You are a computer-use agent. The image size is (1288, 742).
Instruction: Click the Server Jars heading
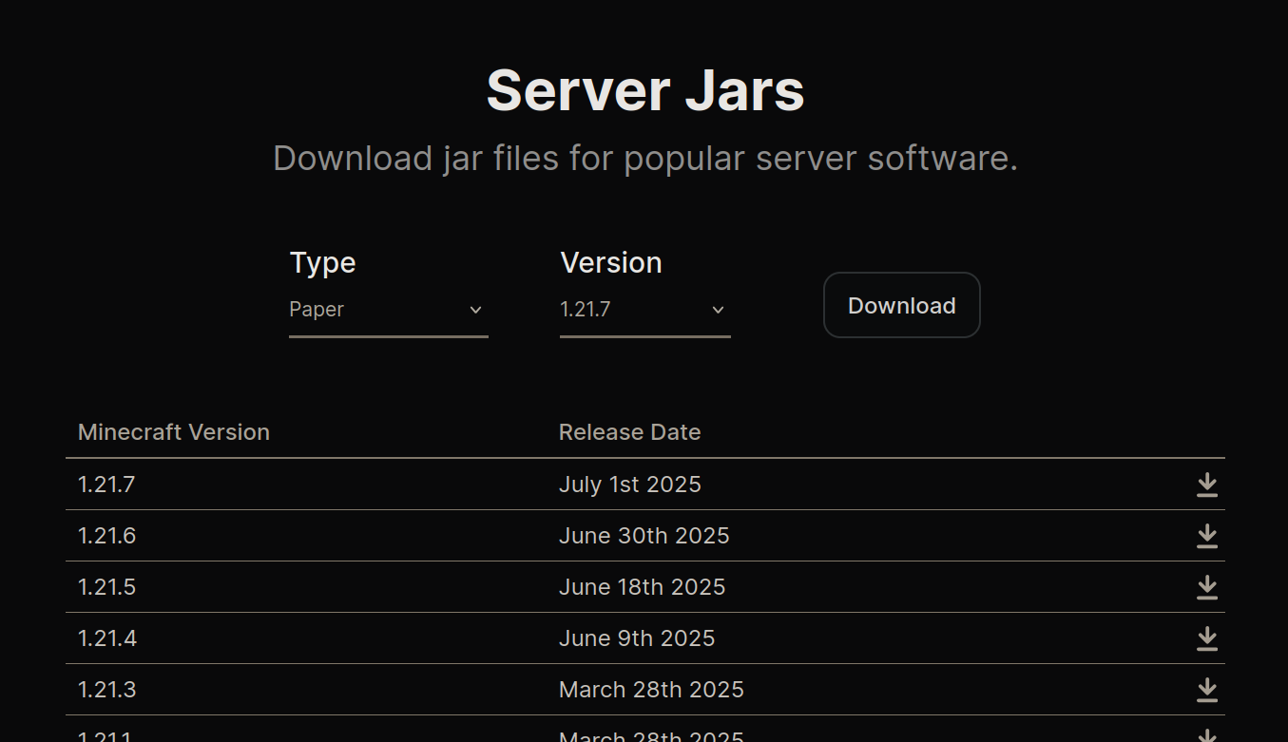coord(645,90)
